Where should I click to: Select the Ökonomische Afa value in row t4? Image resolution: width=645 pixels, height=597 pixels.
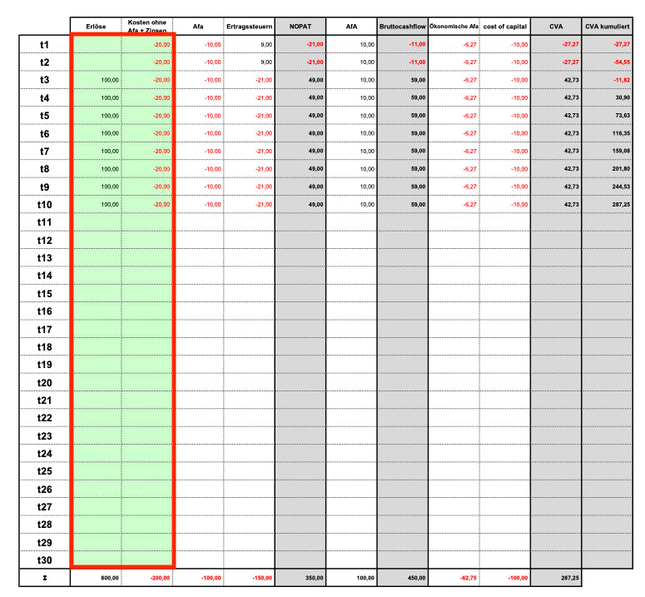point(469,97)
